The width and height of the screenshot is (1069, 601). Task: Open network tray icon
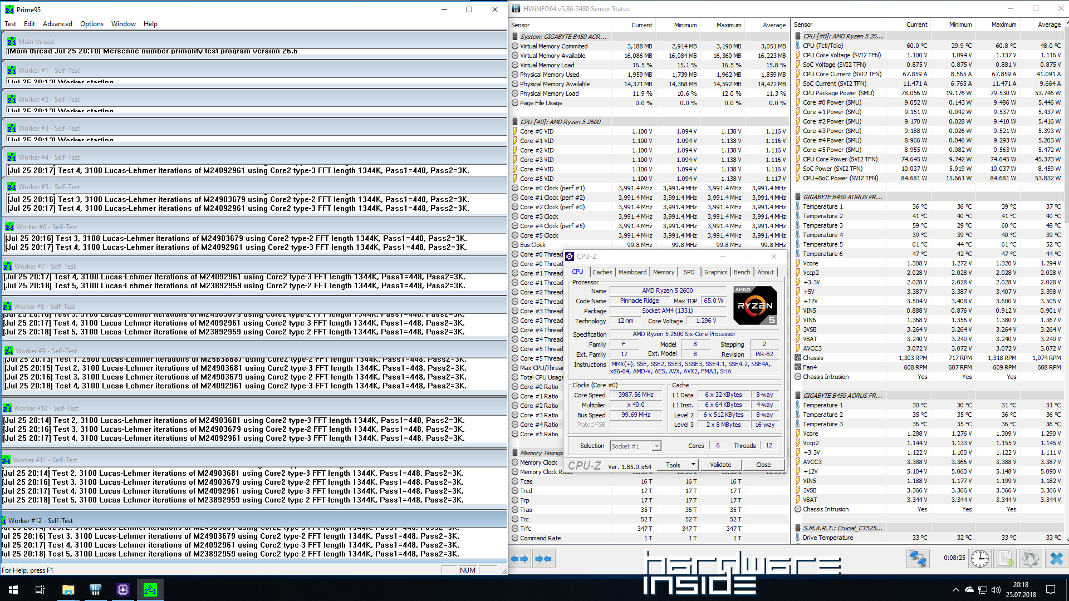click(983, 589)
